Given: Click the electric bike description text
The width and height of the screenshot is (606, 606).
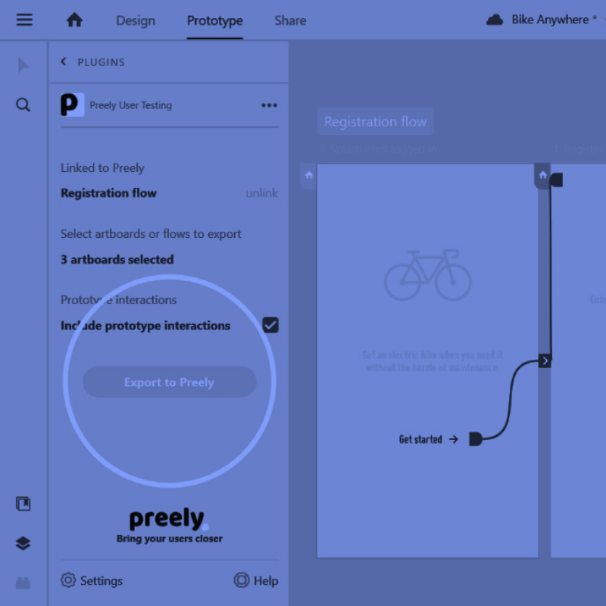Looking at the screenshot, I should [x=432, y=361].
